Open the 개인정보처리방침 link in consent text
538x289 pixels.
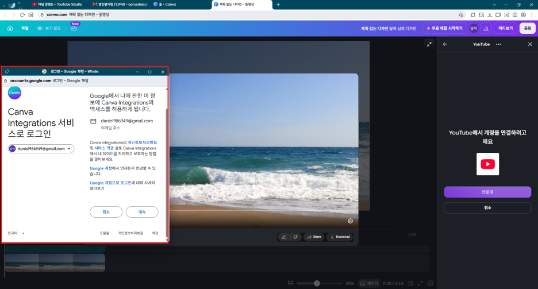(142, 142)
